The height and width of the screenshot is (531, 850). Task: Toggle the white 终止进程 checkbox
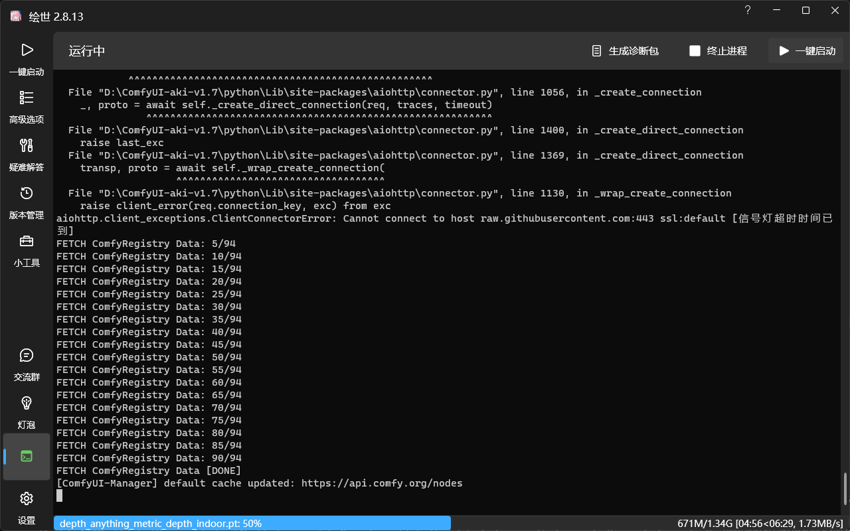tap(695, 50)
